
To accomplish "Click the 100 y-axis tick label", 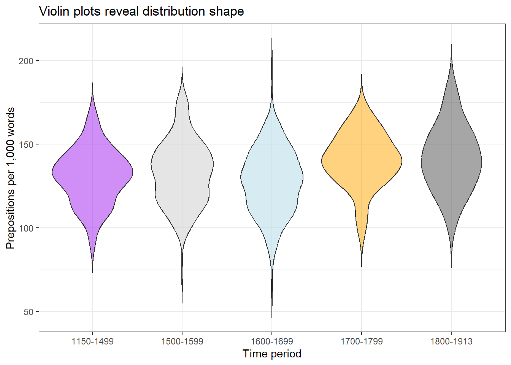I will (26, 228).
